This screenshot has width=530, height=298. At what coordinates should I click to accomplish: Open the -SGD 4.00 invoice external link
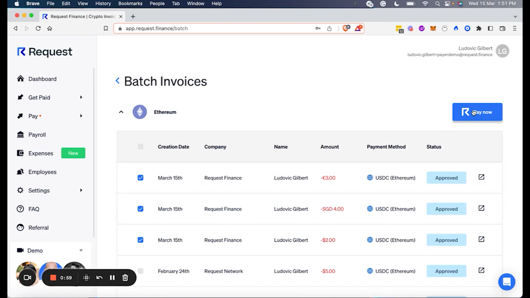pos(481,208)
